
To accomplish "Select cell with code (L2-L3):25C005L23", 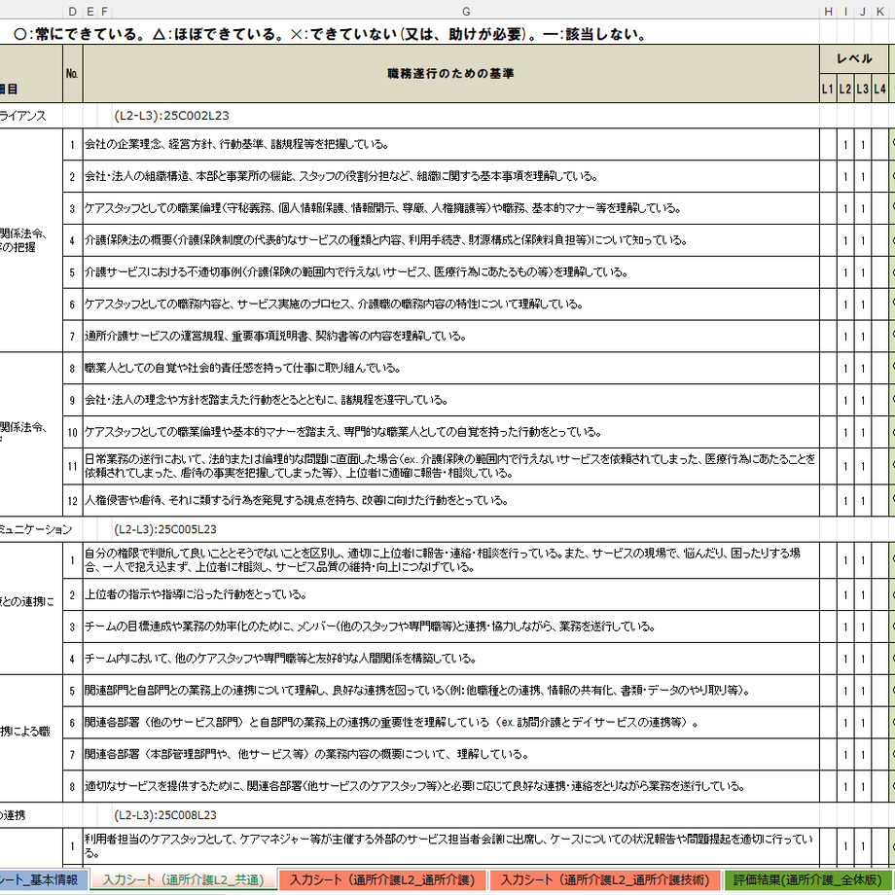I will 165,529.
